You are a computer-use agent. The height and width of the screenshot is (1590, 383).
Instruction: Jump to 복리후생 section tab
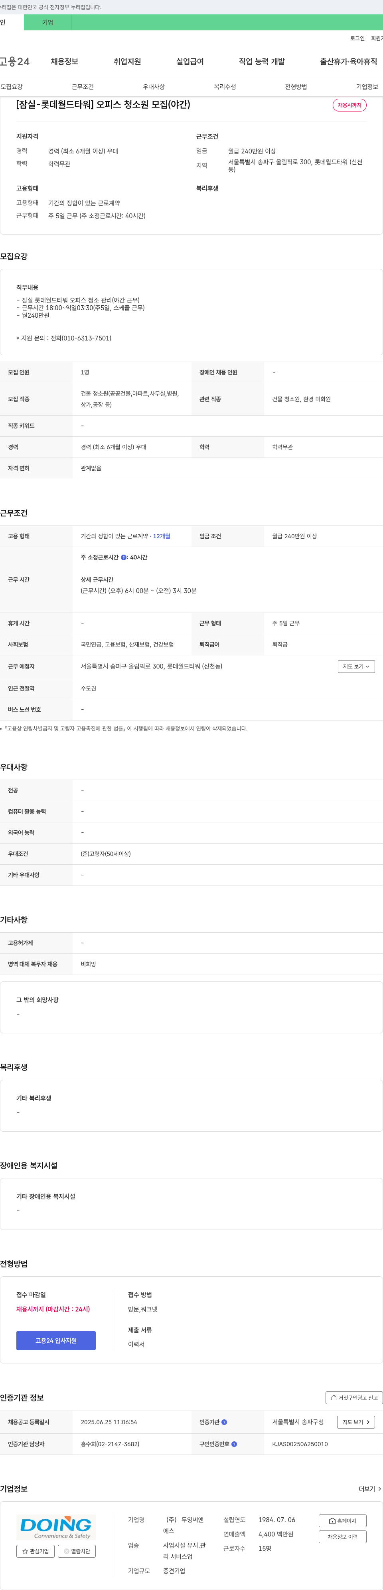click(x=225, y=87)
